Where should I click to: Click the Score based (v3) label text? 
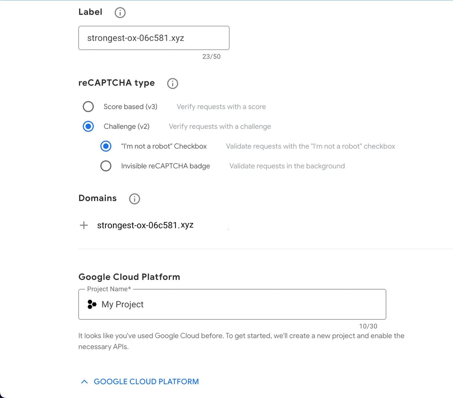click(x=130, y=106)
